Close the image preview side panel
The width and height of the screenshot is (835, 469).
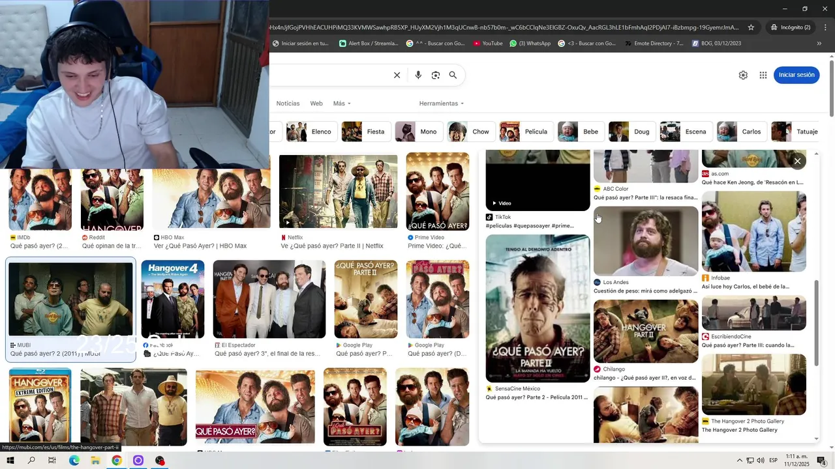(x=797, y=161)
